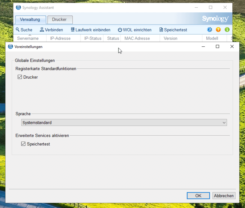Switch to the Drucker tab

coord(60,20)
